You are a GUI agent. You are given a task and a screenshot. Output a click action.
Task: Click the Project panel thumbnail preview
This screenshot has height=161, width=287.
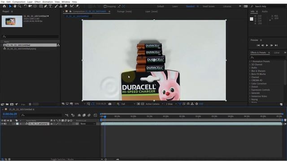(x=12, y=21)
